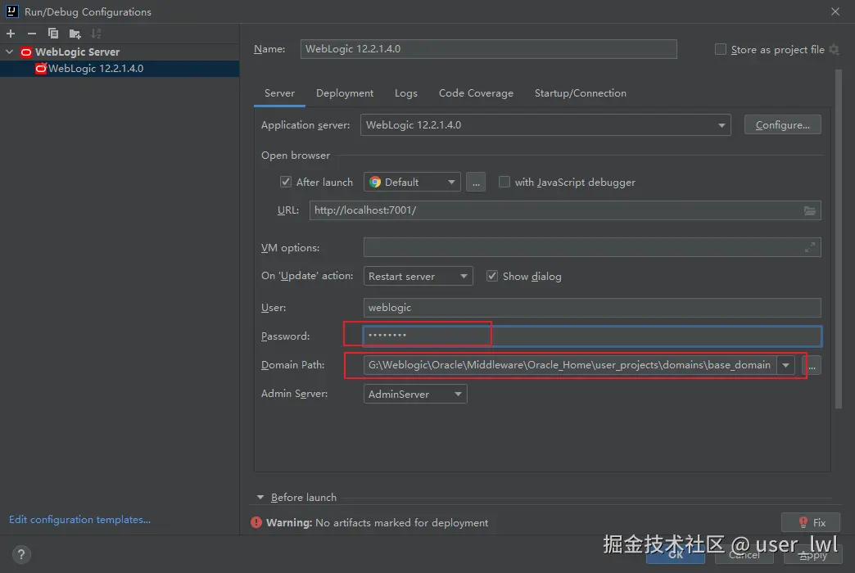Click the Remove Configuration minus icon
Image resolution: width=855 pixels, height=573 pixels.
click(32, 34)
